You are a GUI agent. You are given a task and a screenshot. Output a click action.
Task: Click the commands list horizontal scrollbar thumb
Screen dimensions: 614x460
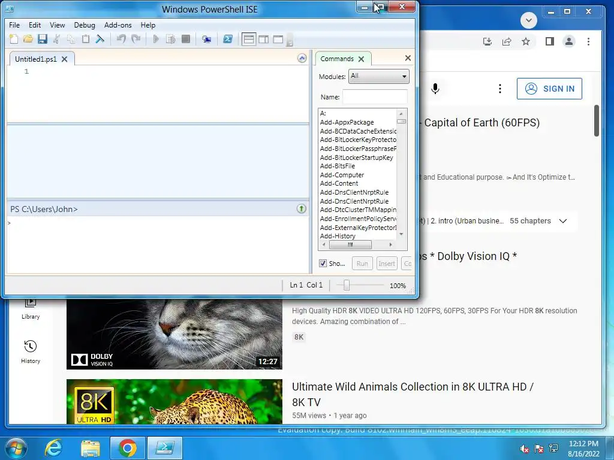(350, 244)
